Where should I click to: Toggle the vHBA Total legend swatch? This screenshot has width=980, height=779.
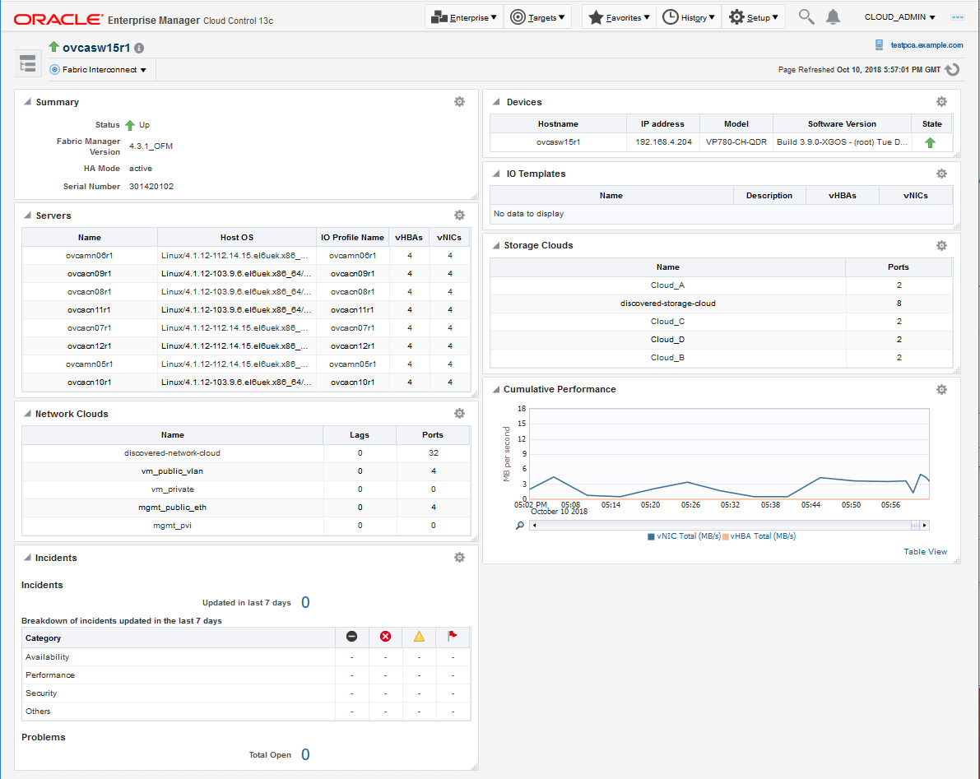726,536
